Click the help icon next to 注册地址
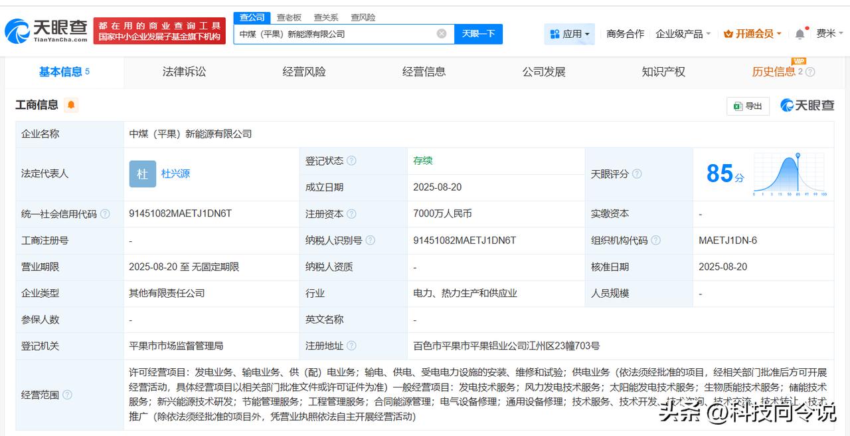This screenshot has width=850, height=436. click(x=351, y=346)
